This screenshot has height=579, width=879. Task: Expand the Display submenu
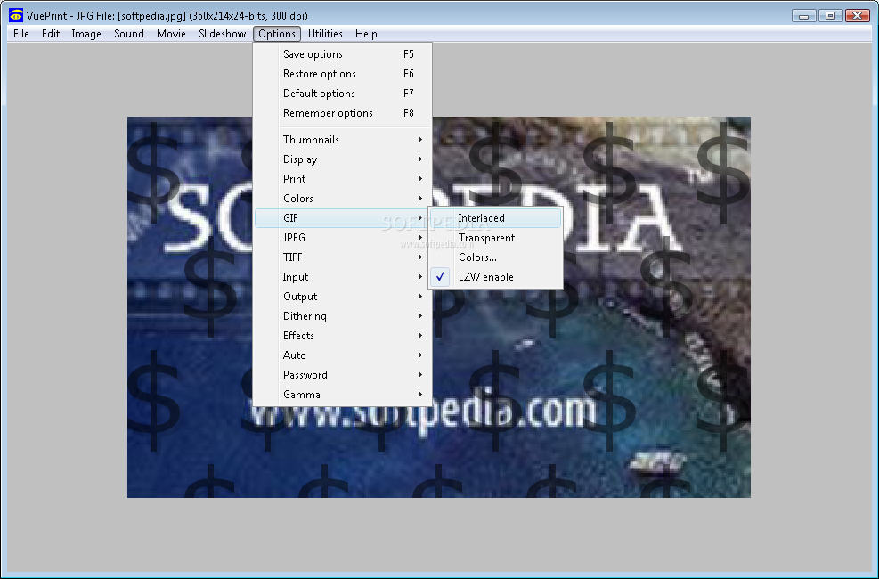coord(343,159)
